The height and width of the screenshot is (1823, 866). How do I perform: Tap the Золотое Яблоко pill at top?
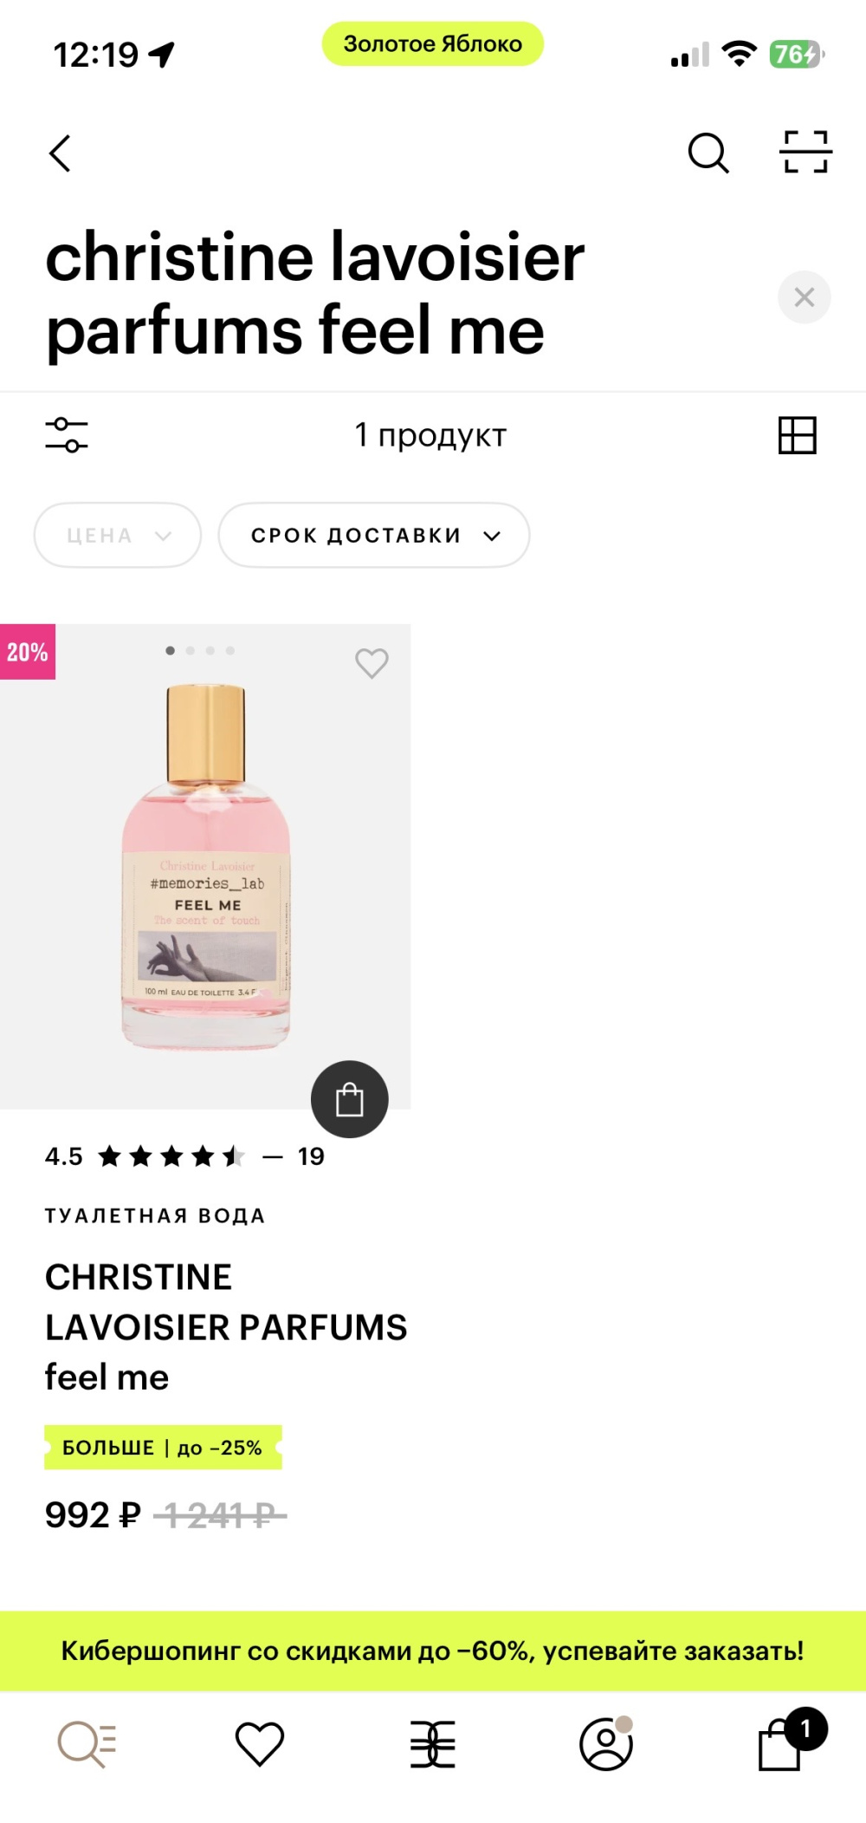tap(433, 44)
